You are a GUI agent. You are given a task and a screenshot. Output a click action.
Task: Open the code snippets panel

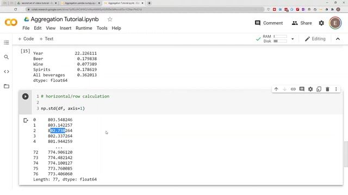tap(7, 71)
